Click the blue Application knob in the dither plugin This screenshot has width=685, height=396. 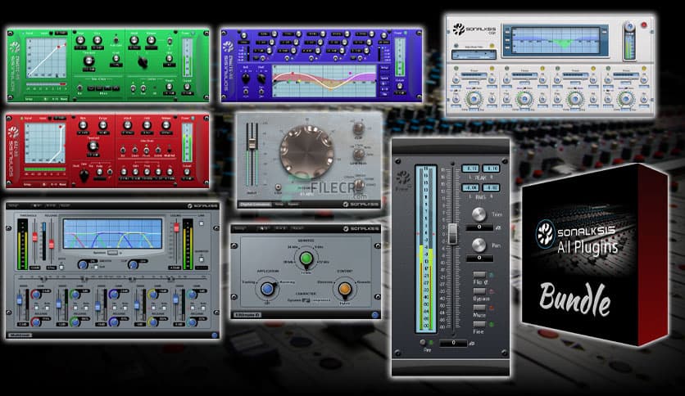(x=267, y=289)
